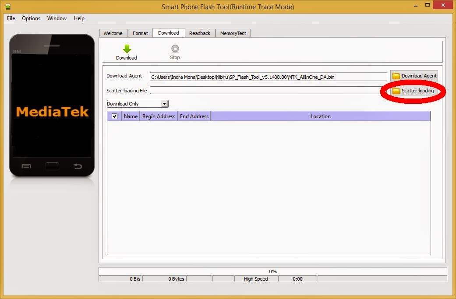Click the 0 Bytes status bar entry
This screenshot has width=456, height=299.
164,279
